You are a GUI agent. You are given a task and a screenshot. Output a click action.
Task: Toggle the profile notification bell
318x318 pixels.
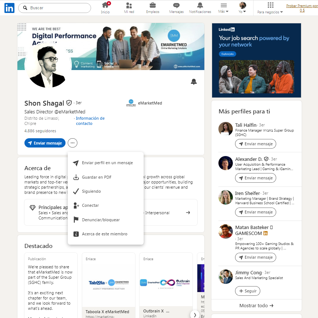click(x=194, y=82)
